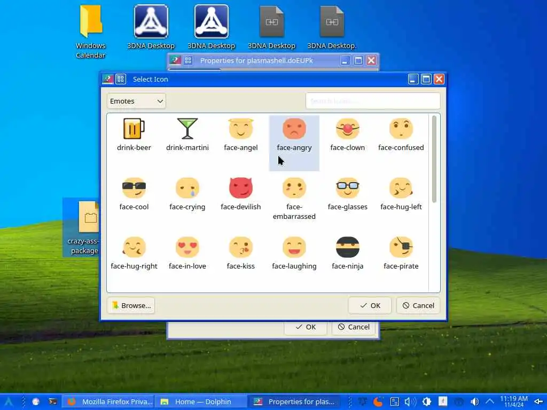Pick the face-laughing emote

294,253
